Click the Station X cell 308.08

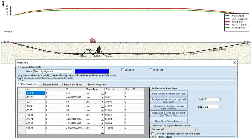(x=114, y=102)
